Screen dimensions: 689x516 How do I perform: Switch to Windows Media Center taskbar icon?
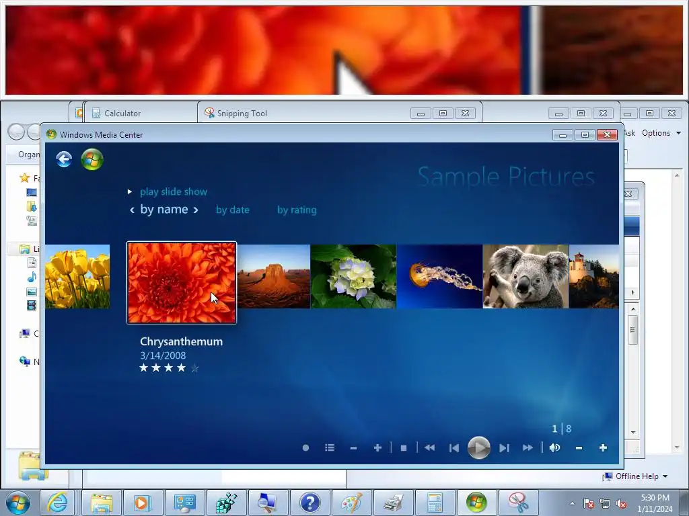pyautogui.click(x=476, y=503)
